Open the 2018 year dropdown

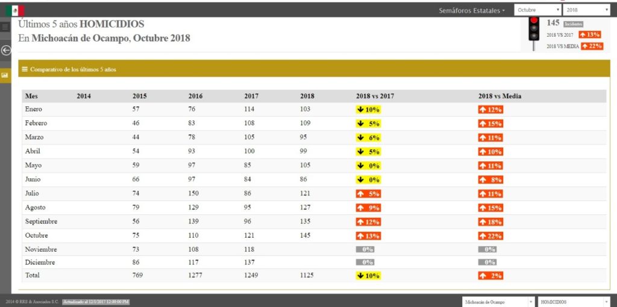coord(586,10)
